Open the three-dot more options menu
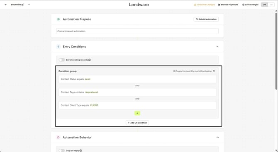278x152 pixels. [29, 5]
